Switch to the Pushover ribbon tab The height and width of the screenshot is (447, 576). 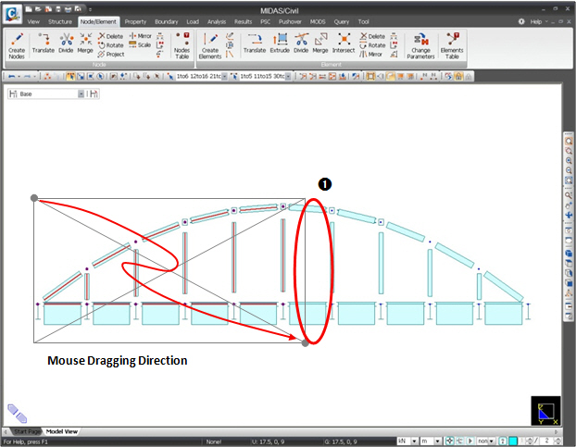pyautogui.click(x=288, y=20)
